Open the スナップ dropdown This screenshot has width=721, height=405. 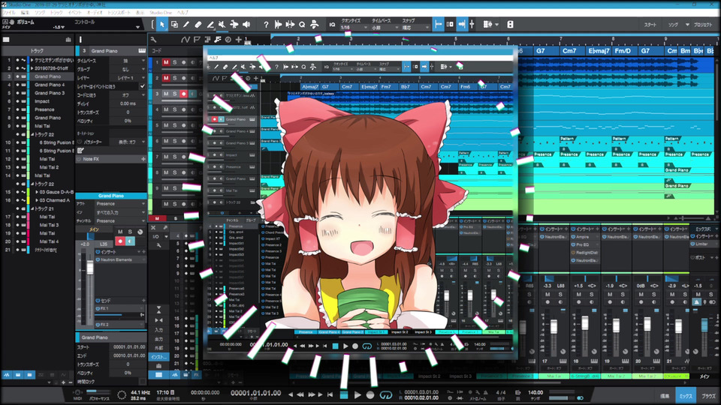point(415,28)
